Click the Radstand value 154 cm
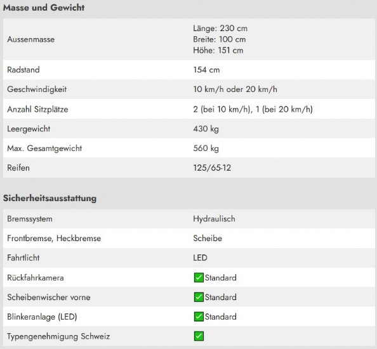This screenshot has width=377, height=349. [x=206, y=70]
